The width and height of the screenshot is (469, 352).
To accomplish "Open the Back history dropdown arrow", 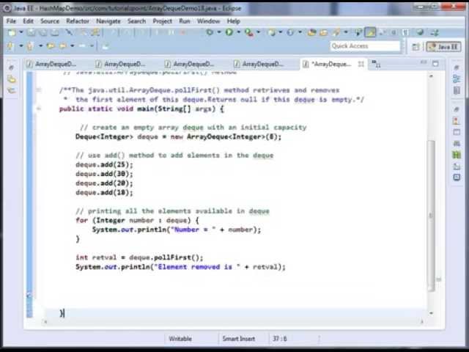I will click(72, 45).
